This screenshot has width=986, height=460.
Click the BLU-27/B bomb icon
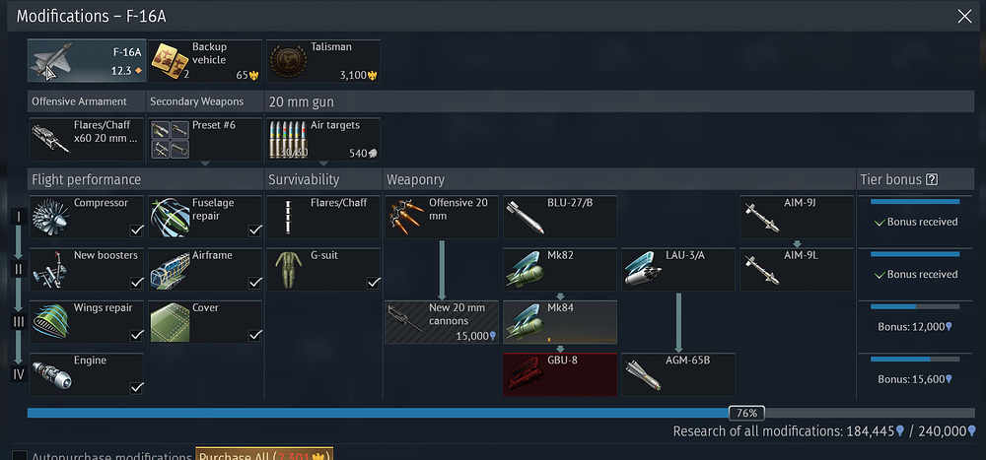[x=525, y=217]
